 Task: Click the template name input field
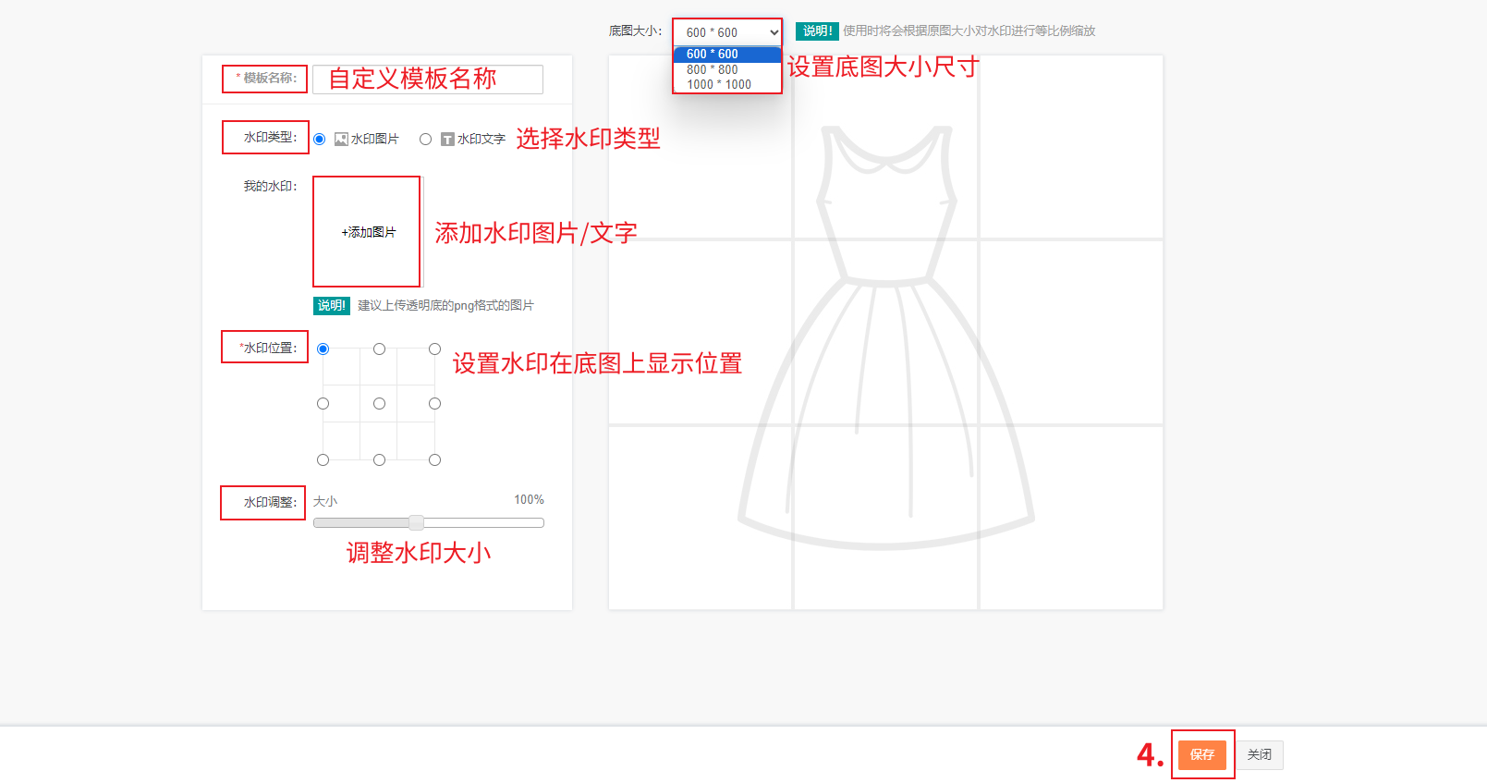428,79
